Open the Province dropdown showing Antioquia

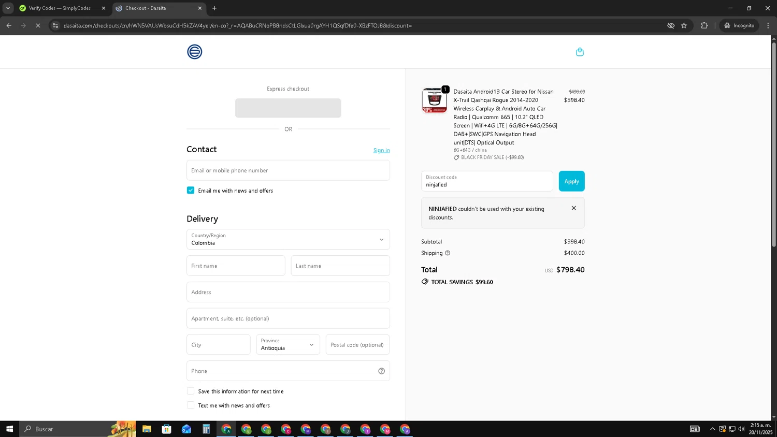(x=288, y=344)
